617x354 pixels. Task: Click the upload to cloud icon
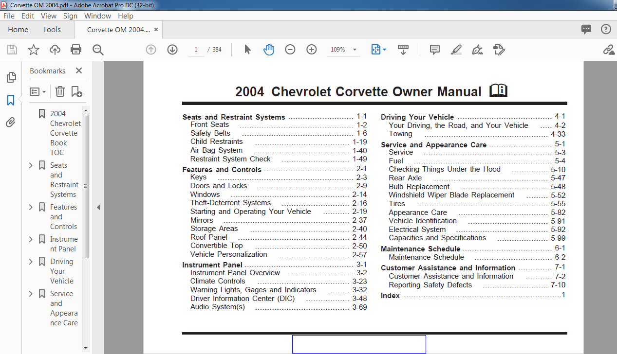(x=55, y=50)
